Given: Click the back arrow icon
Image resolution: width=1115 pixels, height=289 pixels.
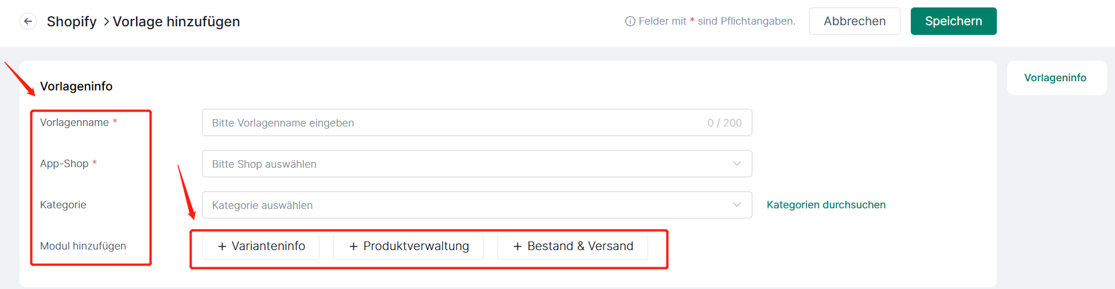Looking at the screenshot, I should tap(28, 21).
